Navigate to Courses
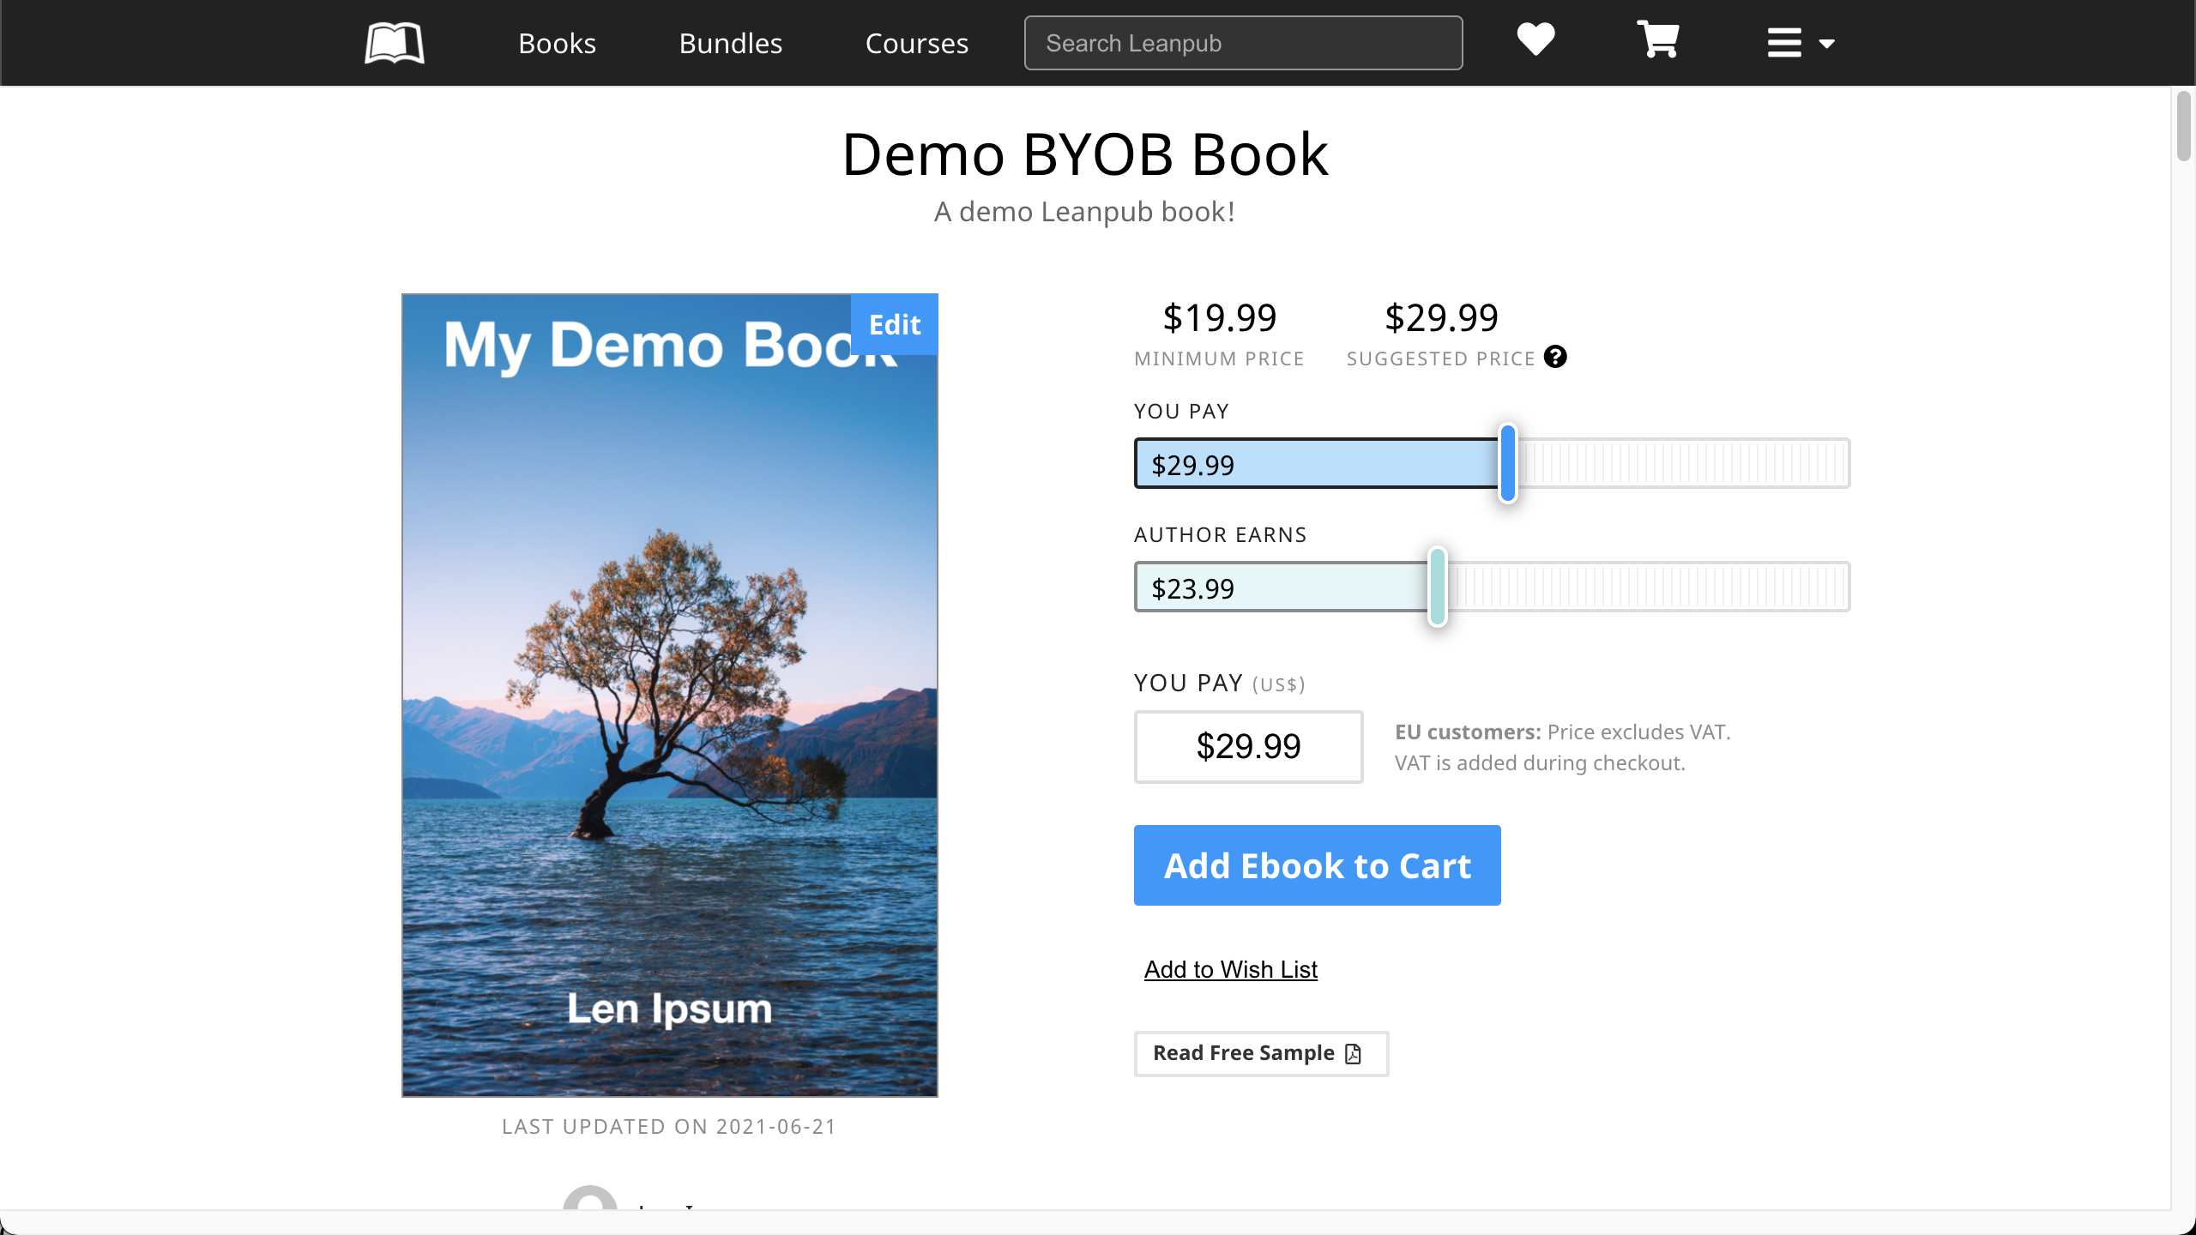Viewport: 2196px width, 1235px height. pos(916,43)
